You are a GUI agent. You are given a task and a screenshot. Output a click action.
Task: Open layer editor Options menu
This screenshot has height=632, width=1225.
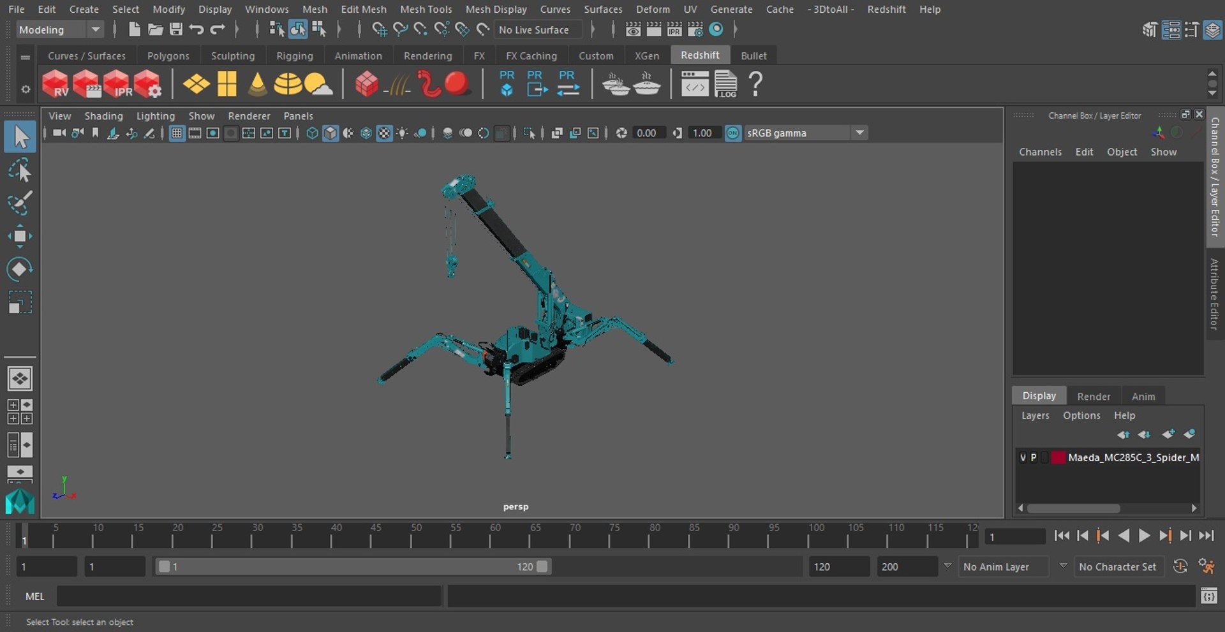(x=1081, y=415)
